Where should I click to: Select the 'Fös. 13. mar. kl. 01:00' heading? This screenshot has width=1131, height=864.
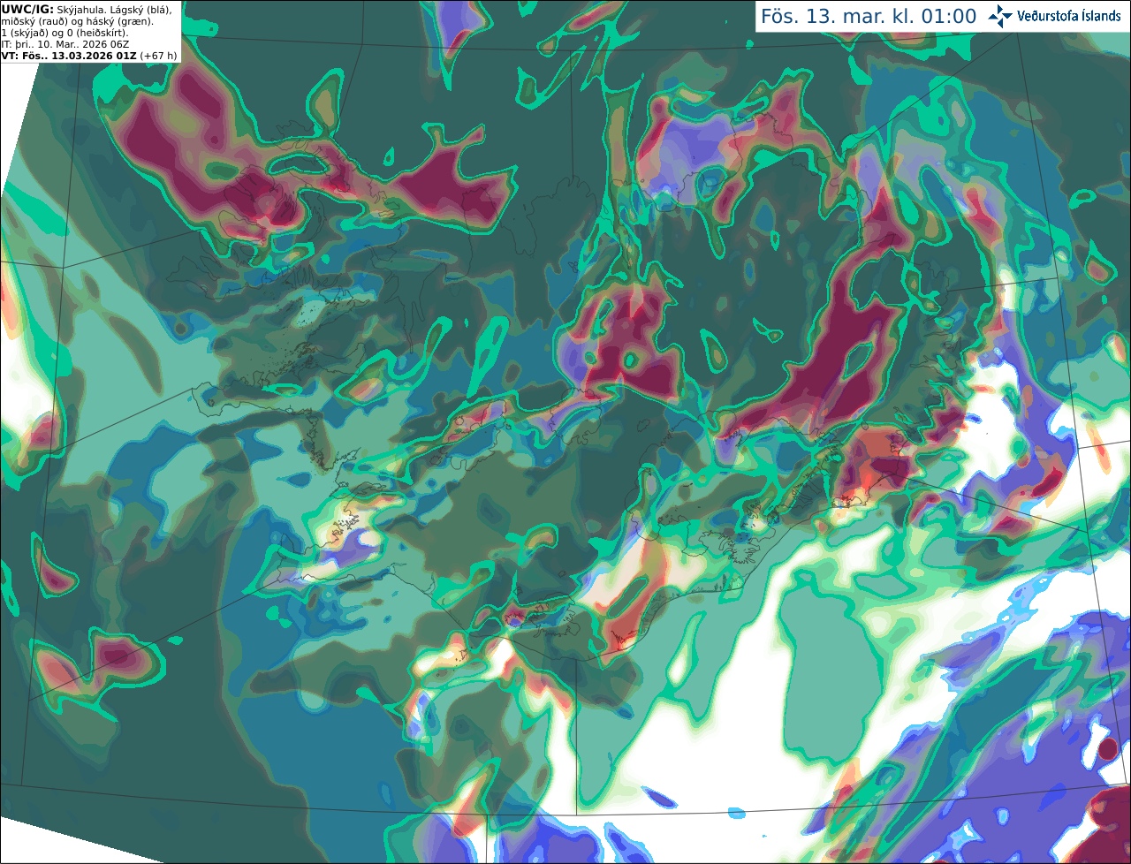point(869,17)
